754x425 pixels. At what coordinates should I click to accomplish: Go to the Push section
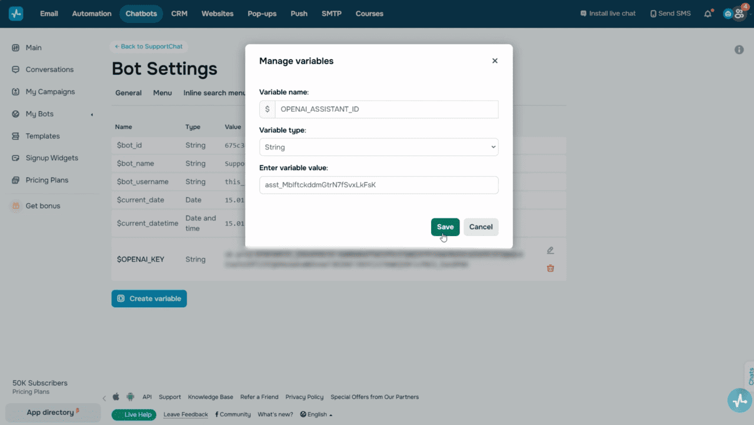click(x=299, y=14)
